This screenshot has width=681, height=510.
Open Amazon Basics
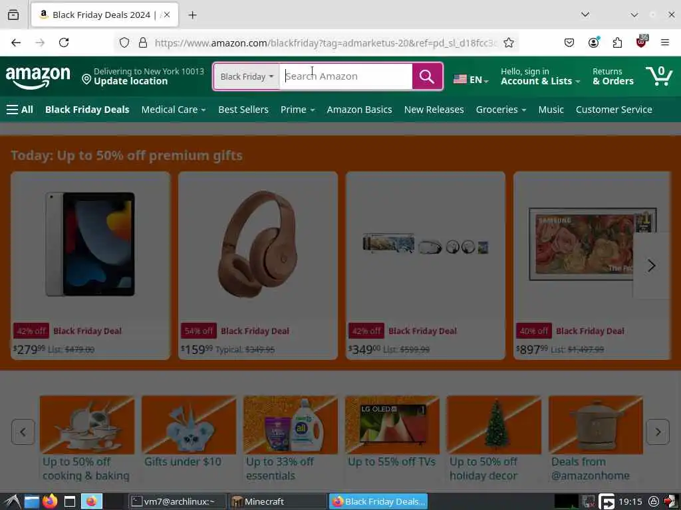point(359,110)
